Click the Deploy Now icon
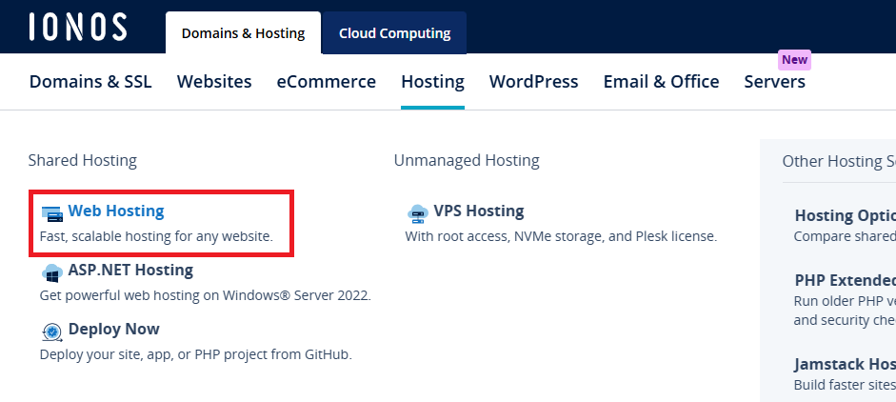 tap(52, 332)
